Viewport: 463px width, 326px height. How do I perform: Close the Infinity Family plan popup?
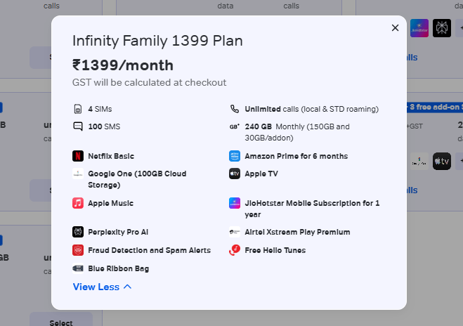[x=395, y=27]
